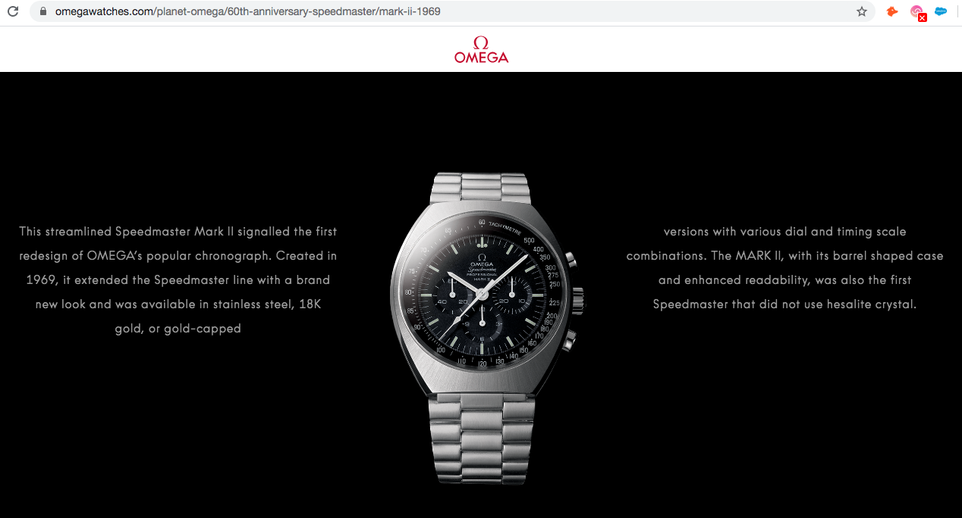Screen dimensions: 962x518
Task: Click the red OMEGA logo
Action: coord(481,49)
